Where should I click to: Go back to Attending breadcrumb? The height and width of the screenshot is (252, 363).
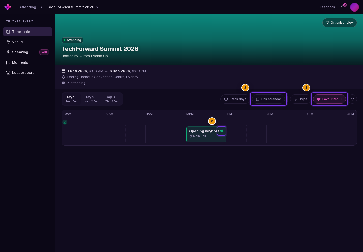pos(28,7)
